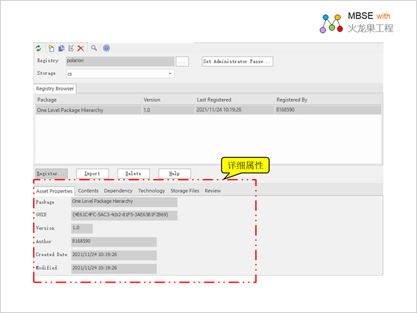This screenshot has height=313, width=417.
Task: Open the Dependency tab
Action: point(118,191)
